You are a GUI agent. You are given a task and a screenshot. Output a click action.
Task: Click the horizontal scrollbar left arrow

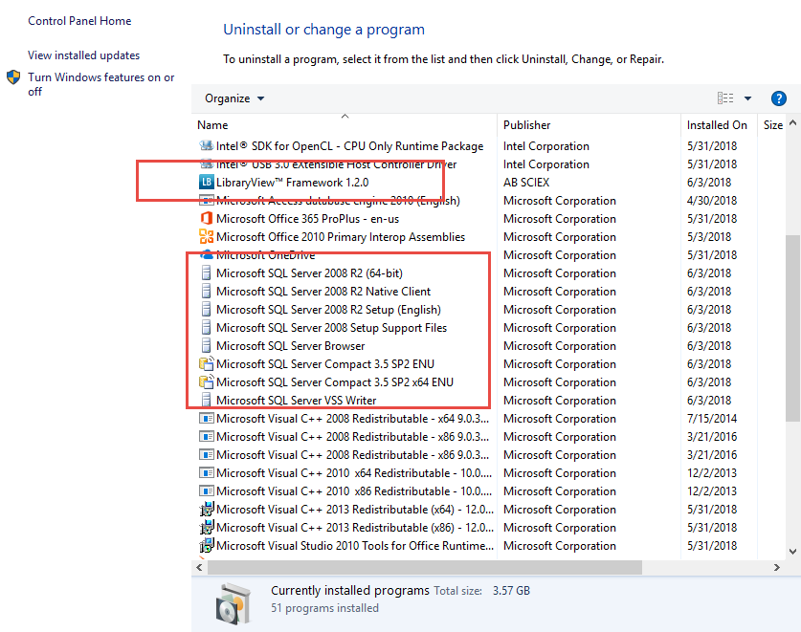click(199, 567)
